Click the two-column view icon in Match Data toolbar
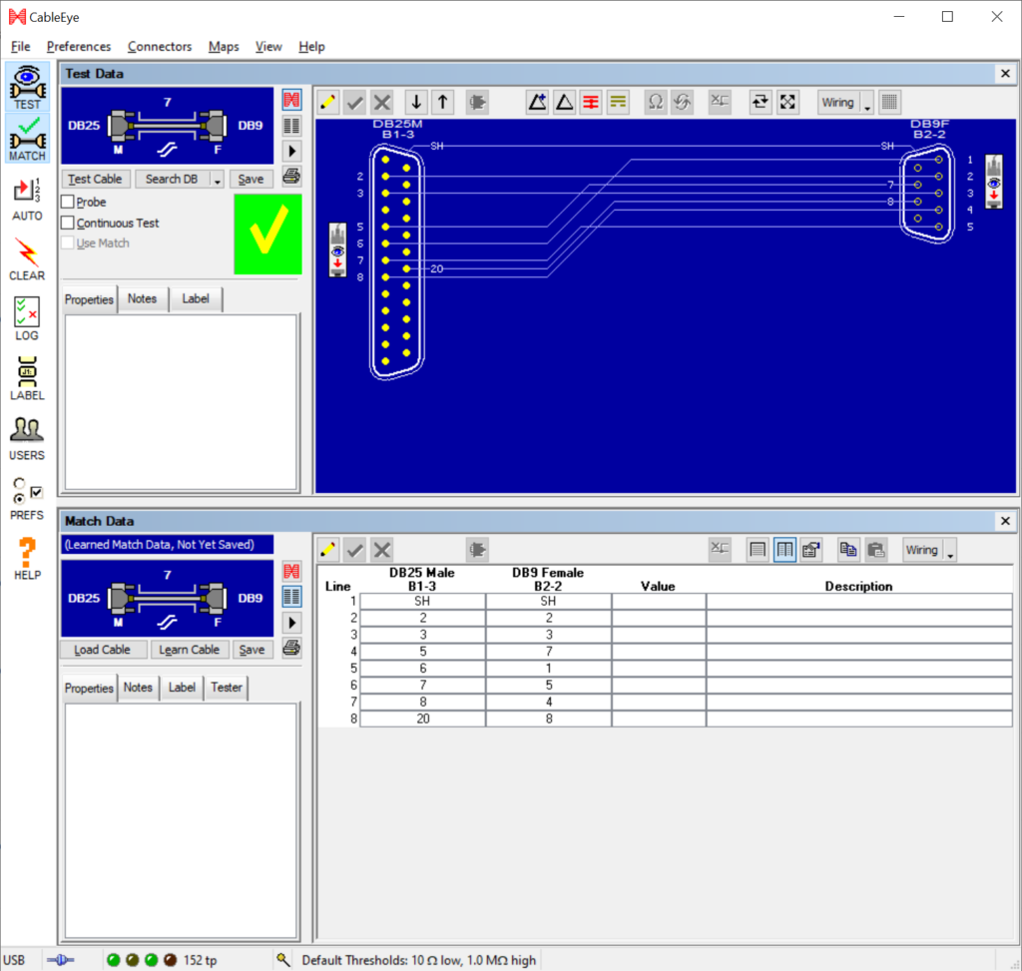The image size is (1022, 971). (x=784, y=549)
